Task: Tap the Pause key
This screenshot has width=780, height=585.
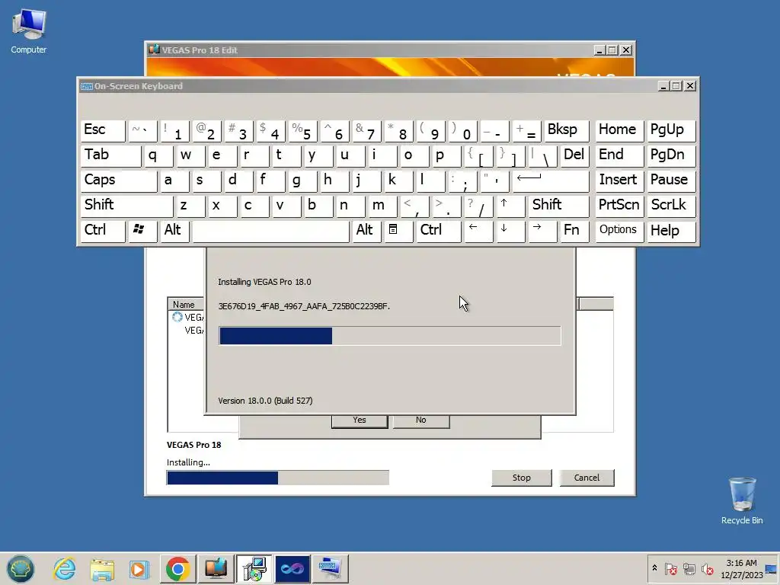Action: pos(671,181)
